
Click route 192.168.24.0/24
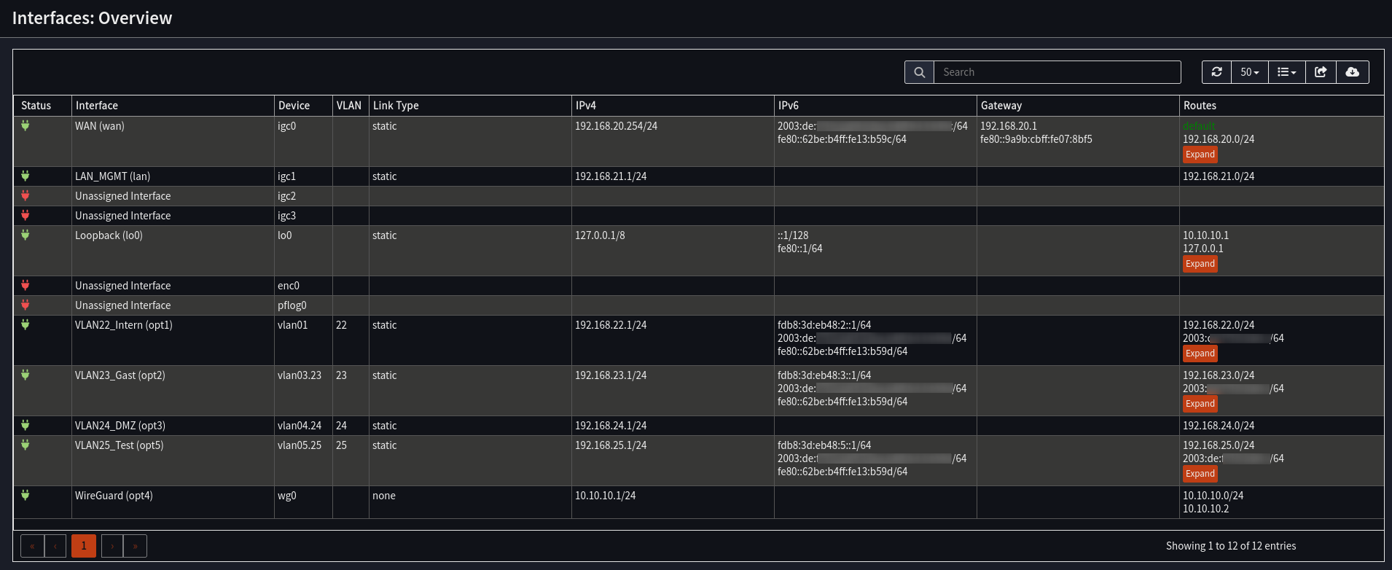pyautogui.click(x=1219, y=426)
